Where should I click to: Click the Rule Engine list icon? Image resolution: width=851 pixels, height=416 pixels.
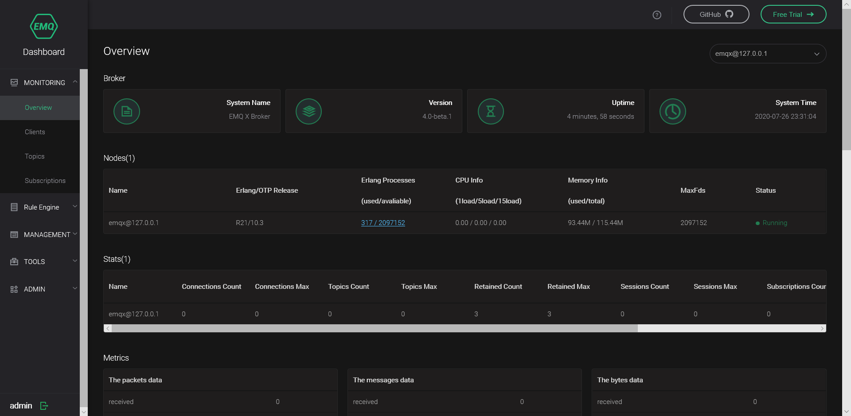point(14,207)
